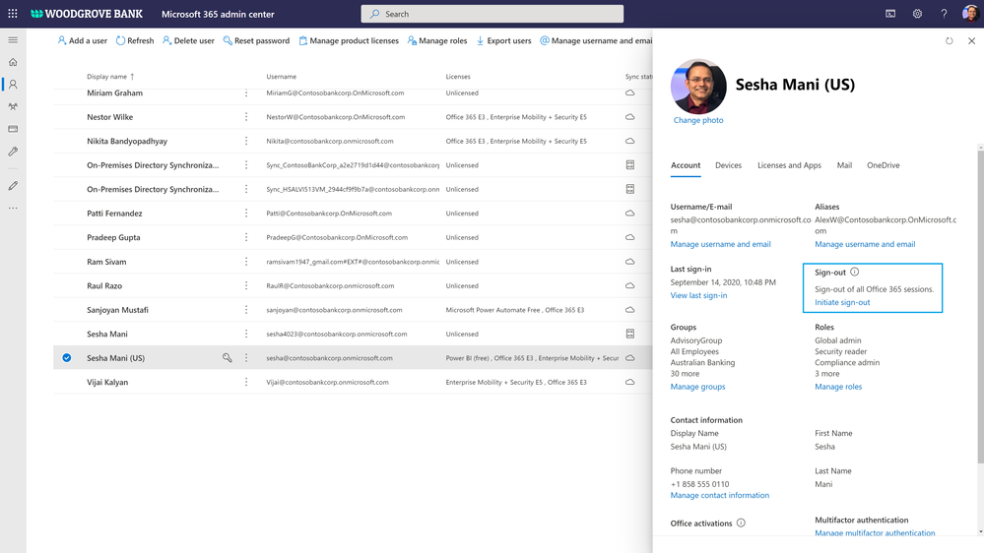Click the details panel vertical scrollbar

point(980,307)
